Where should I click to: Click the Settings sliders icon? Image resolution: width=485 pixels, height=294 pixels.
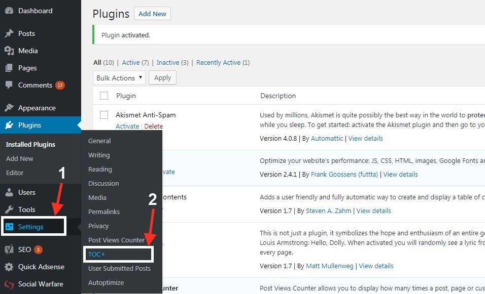click(x=9, y=227)
